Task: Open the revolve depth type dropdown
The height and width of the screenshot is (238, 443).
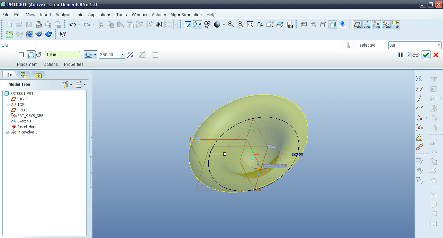Action: tap(95, 55)
